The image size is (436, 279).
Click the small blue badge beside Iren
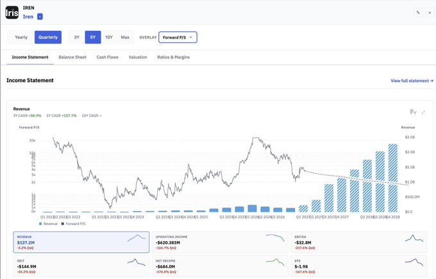[40, 17]
